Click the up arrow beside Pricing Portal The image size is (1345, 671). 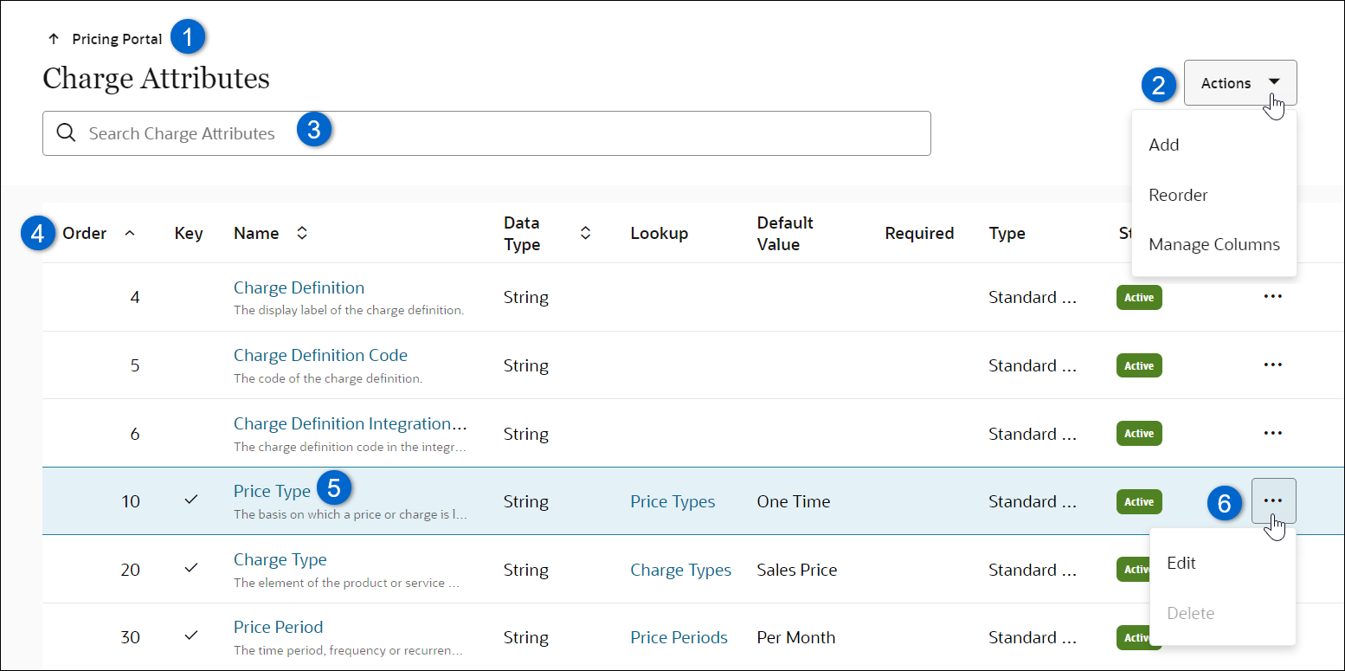pos(54,39)
